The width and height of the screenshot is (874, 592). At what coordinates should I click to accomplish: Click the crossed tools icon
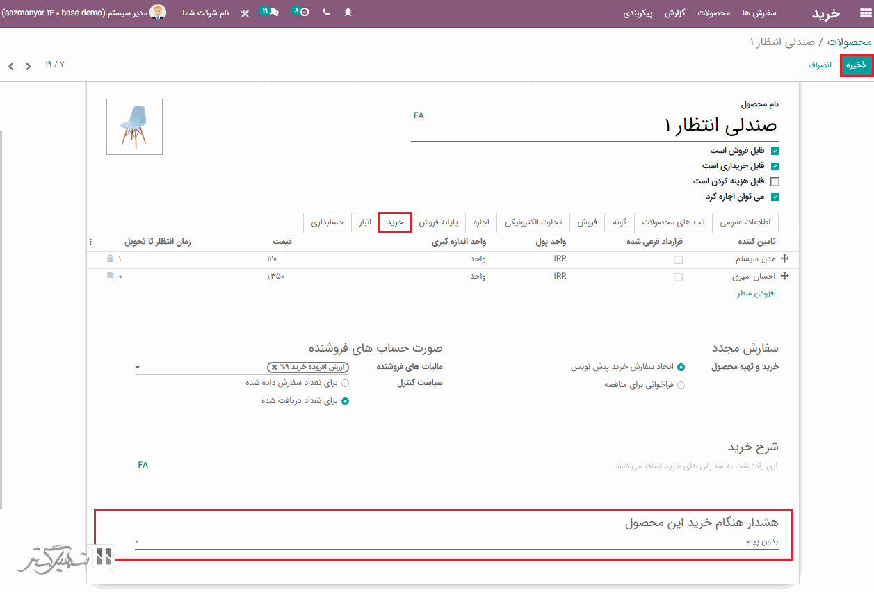tap(244, 13)
